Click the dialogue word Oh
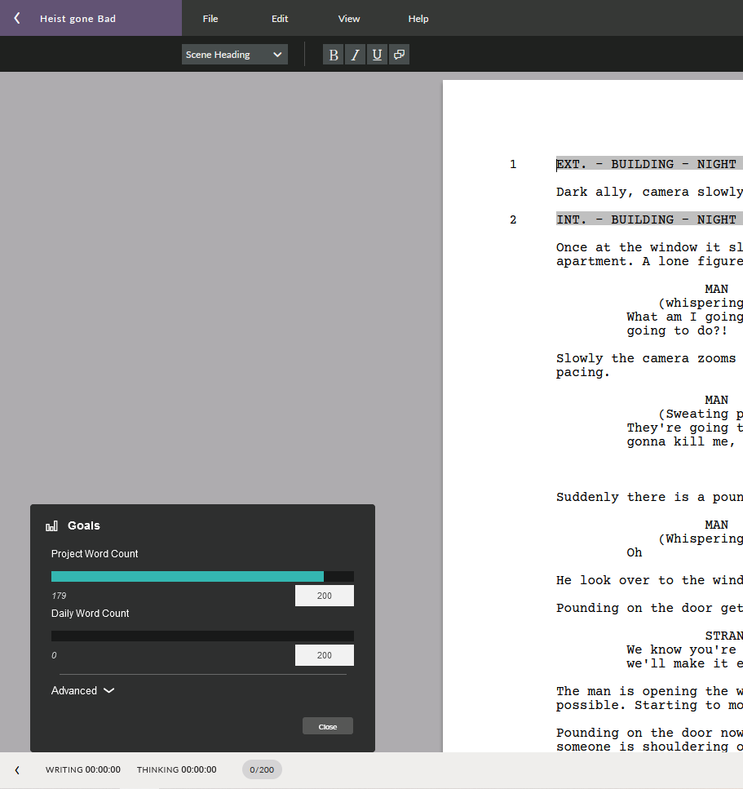The image size is (743, 789). (635, 552)
